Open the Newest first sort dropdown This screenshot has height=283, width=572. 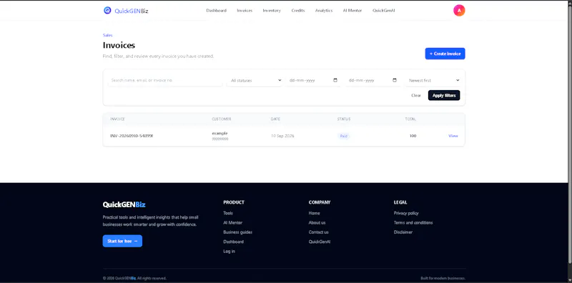pyautogui.click(x=434, y=80)
